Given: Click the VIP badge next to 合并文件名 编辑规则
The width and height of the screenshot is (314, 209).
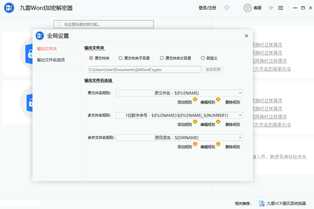Looking at the screenshot, I should [218, 144].
